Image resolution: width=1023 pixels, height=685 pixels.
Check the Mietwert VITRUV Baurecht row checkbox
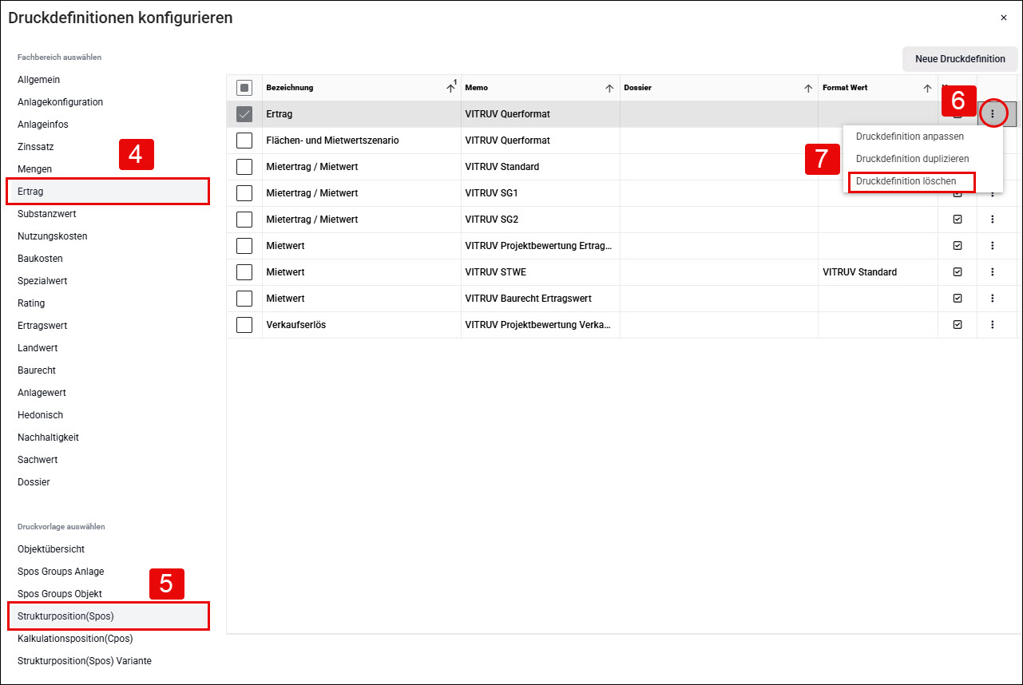pyautogui.click(x=244, y=299)
